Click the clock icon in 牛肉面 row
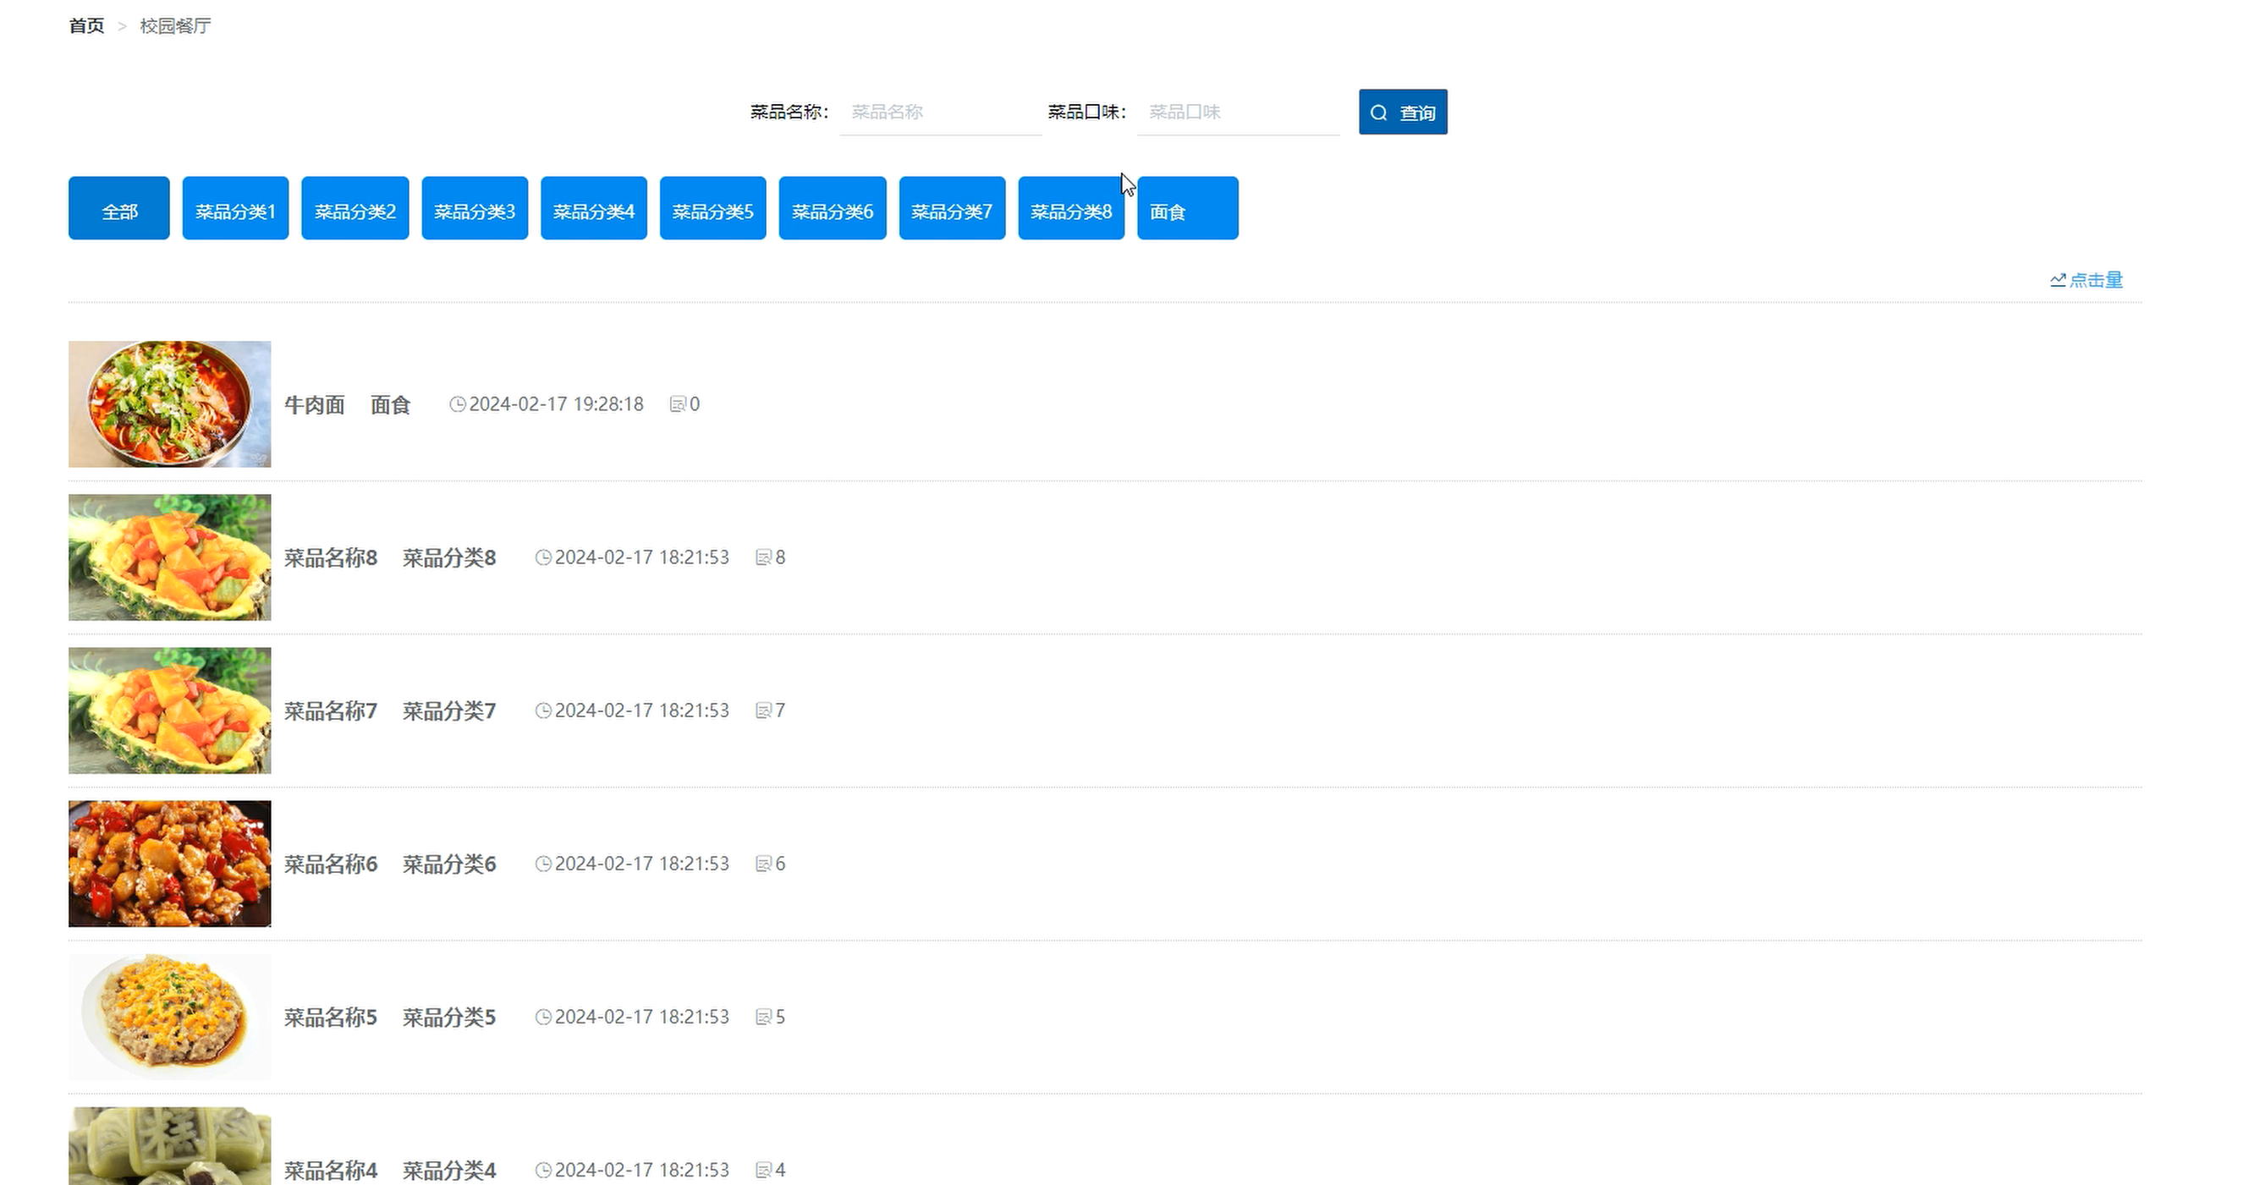 click(x=457, y=404)
